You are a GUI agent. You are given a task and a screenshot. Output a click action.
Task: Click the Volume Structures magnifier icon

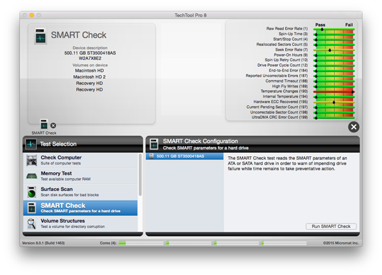(32, 224)
